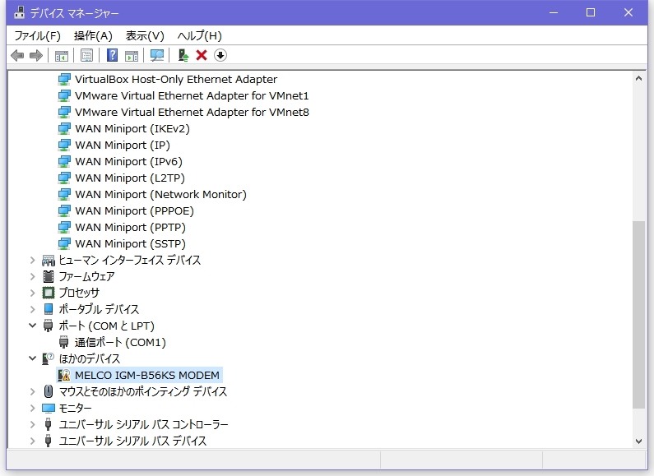The width and height of the screenshot is (654, 476).
Task: Collapse the ポート (COM と LPT) node
Action: [33, 326]
